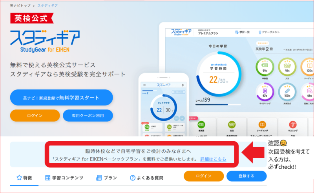Click the orange ログイン button under hero text

pos(35,115)
